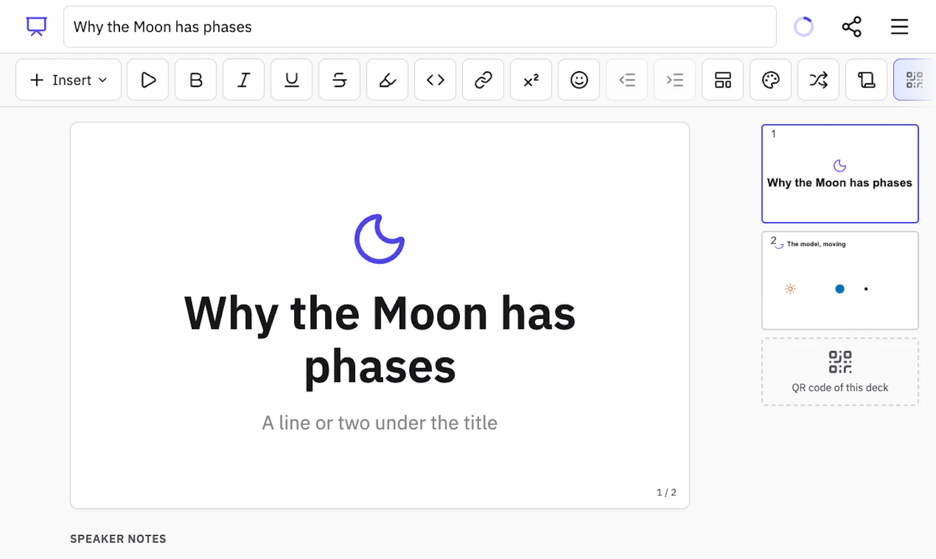936x559 pixels.
Task: Increase indent with the indent icon
Action: (x=675, y=79)
